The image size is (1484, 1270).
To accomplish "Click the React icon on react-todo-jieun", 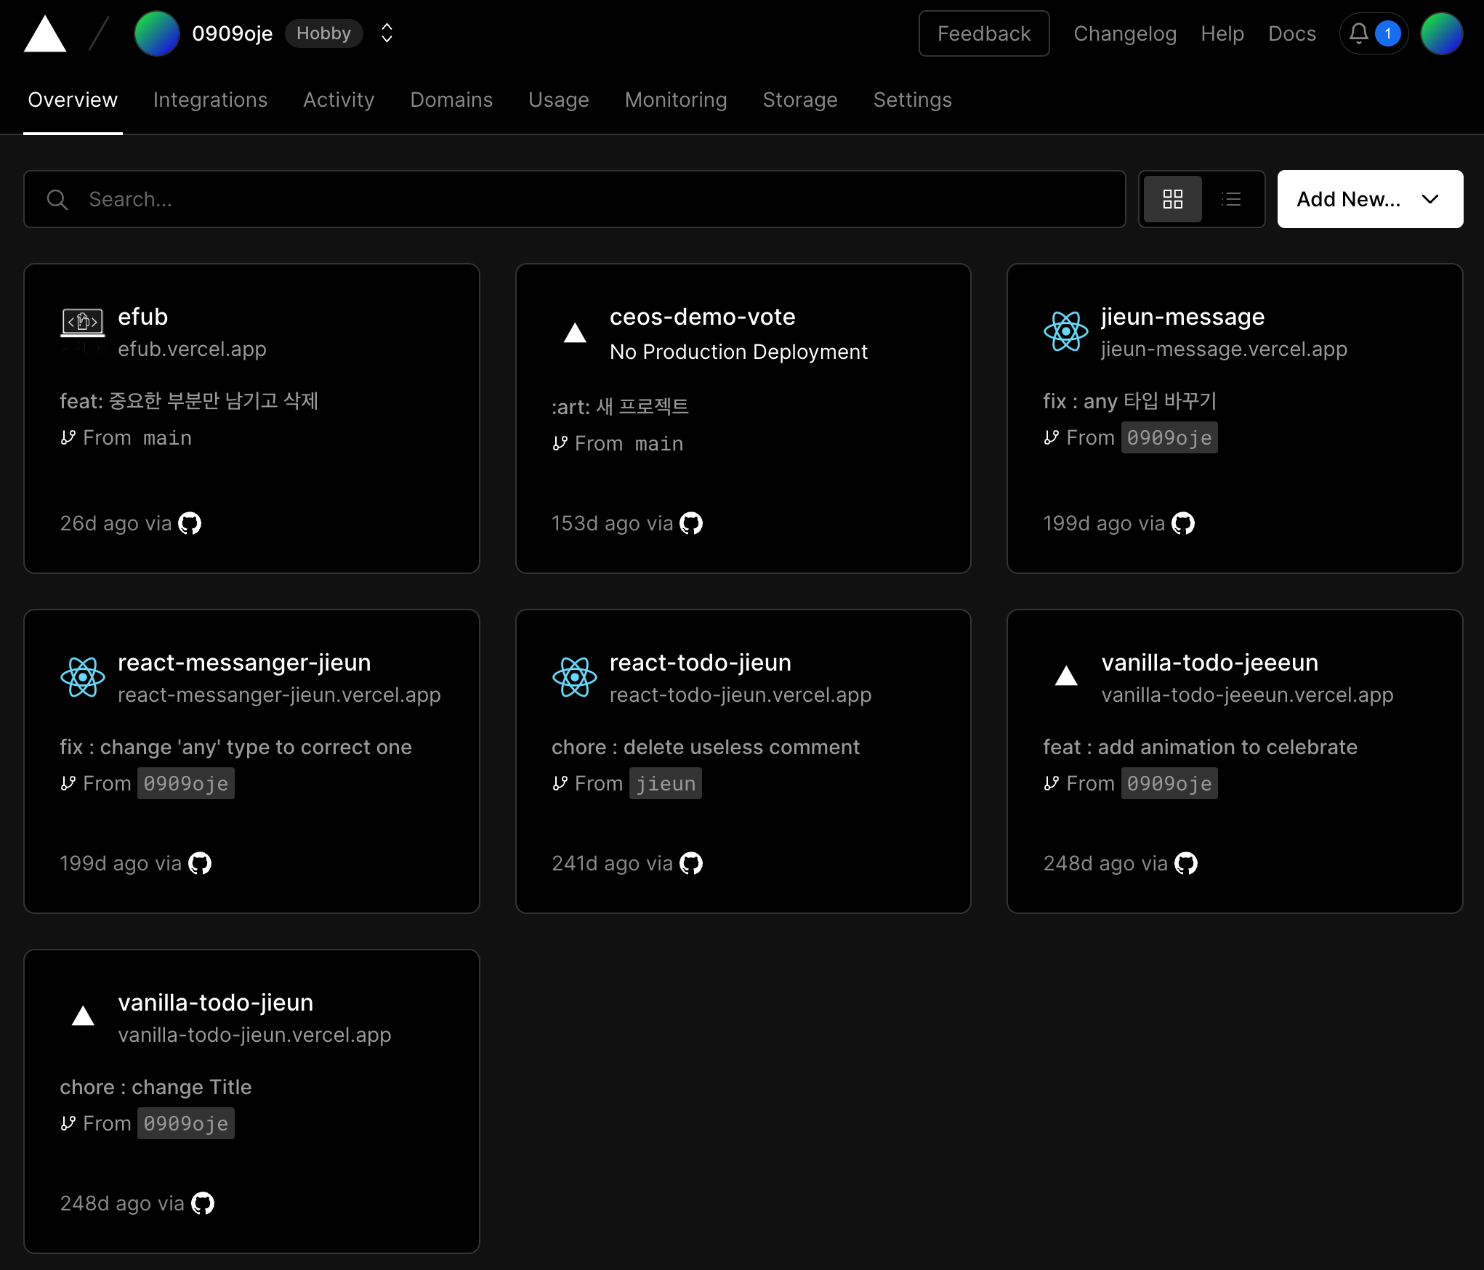I will click(x=574, y=677).
